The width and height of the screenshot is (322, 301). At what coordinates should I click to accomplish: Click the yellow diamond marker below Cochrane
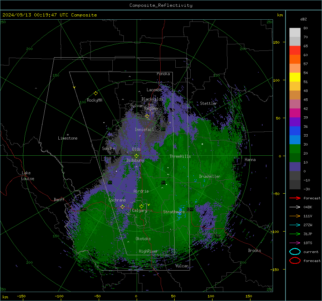pos(122,207)
